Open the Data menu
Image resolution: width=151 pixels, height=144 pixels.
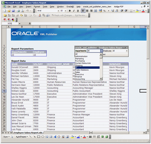coord(52,7)
